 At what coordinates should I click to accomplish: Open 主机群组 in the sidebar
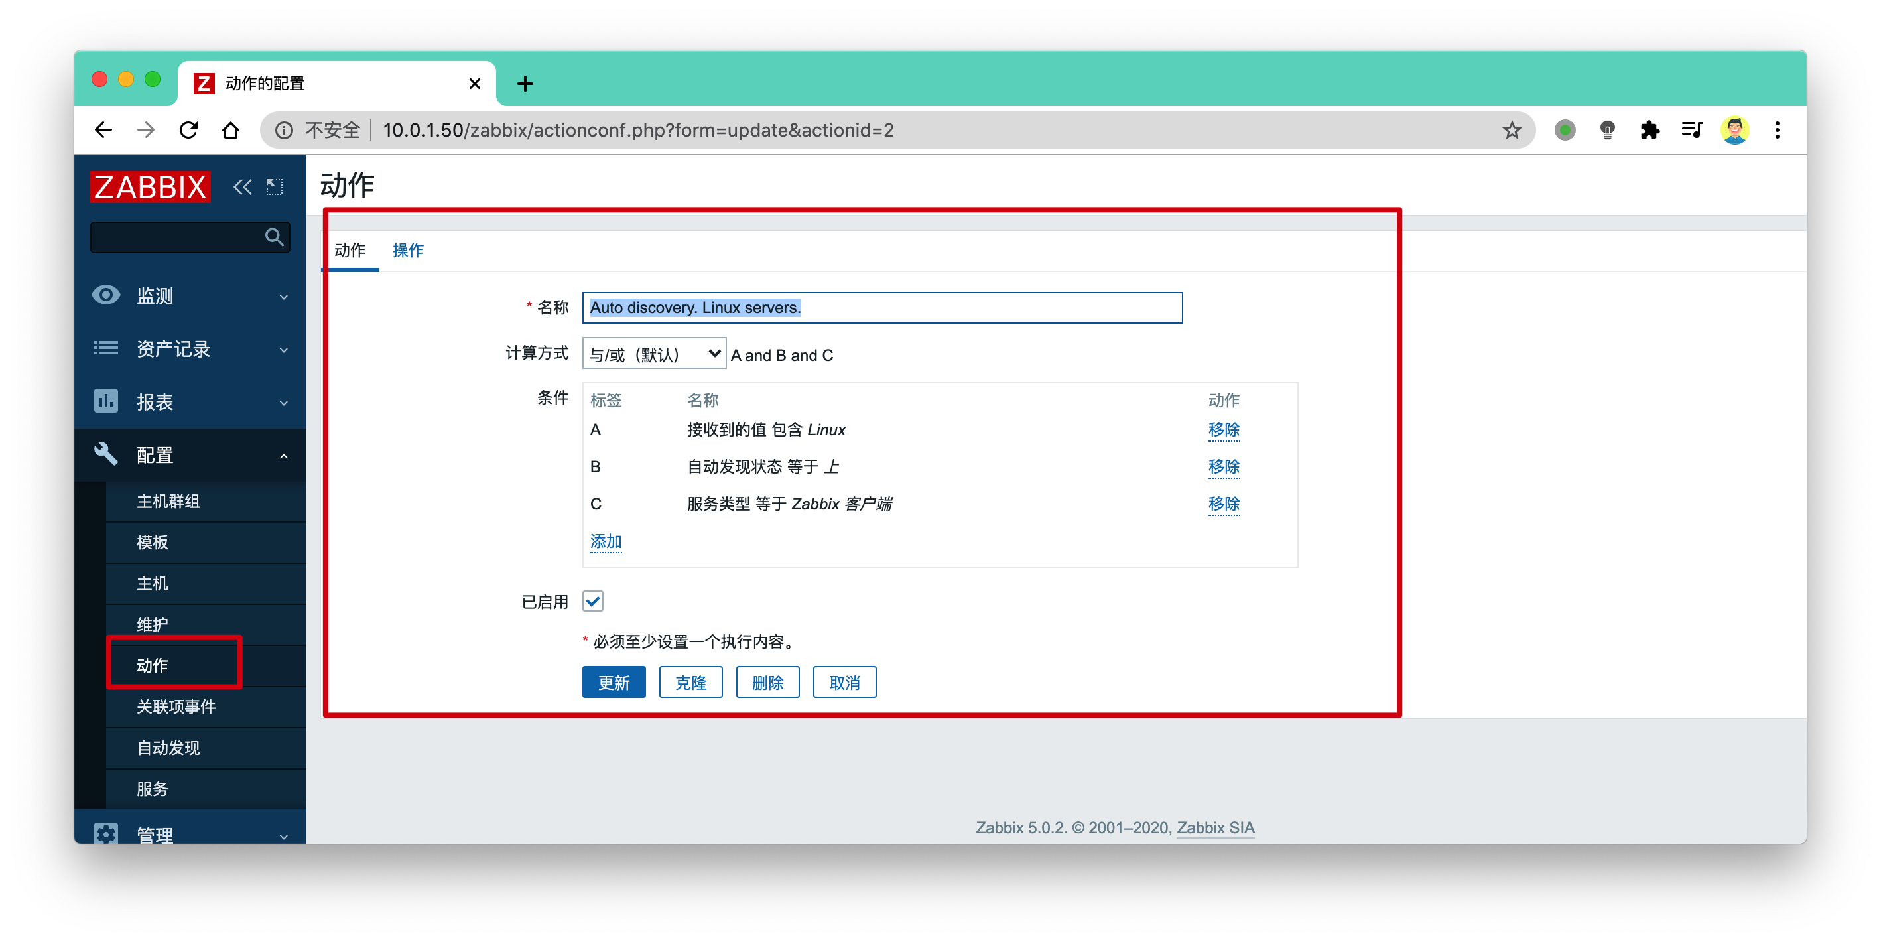pos(206,501)
